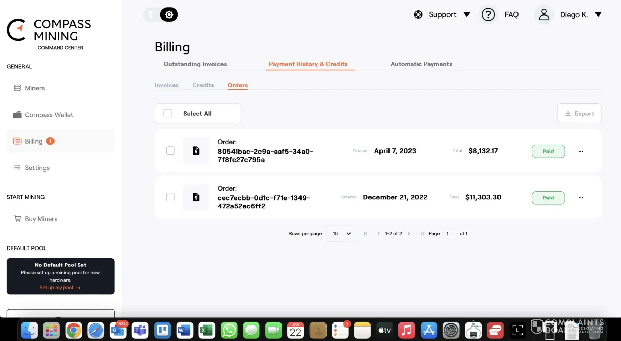Click the FAQ question mark icon
The image size is (621, 341).
pos(488,14)
